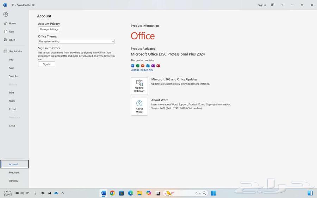
Task: Open the Home page in sidebar
Action: coord(12,24)
